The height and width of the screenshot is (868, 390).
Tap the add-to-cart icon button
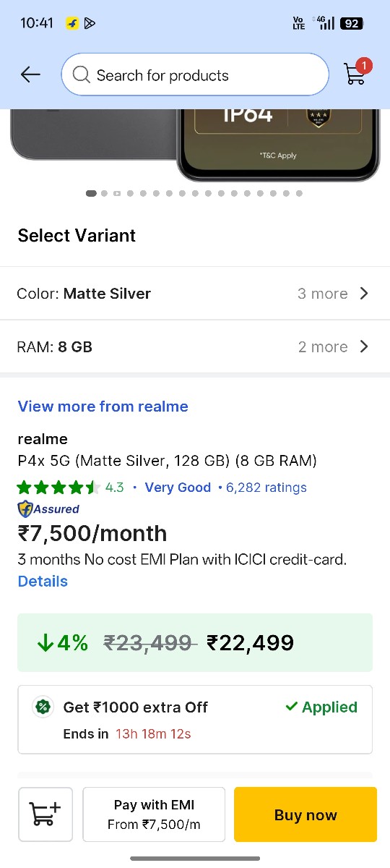click(x=45, y=814)
